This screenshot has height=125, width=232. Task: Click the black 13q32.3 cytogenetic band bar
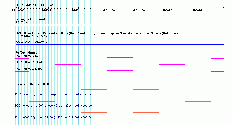point(120,25)
